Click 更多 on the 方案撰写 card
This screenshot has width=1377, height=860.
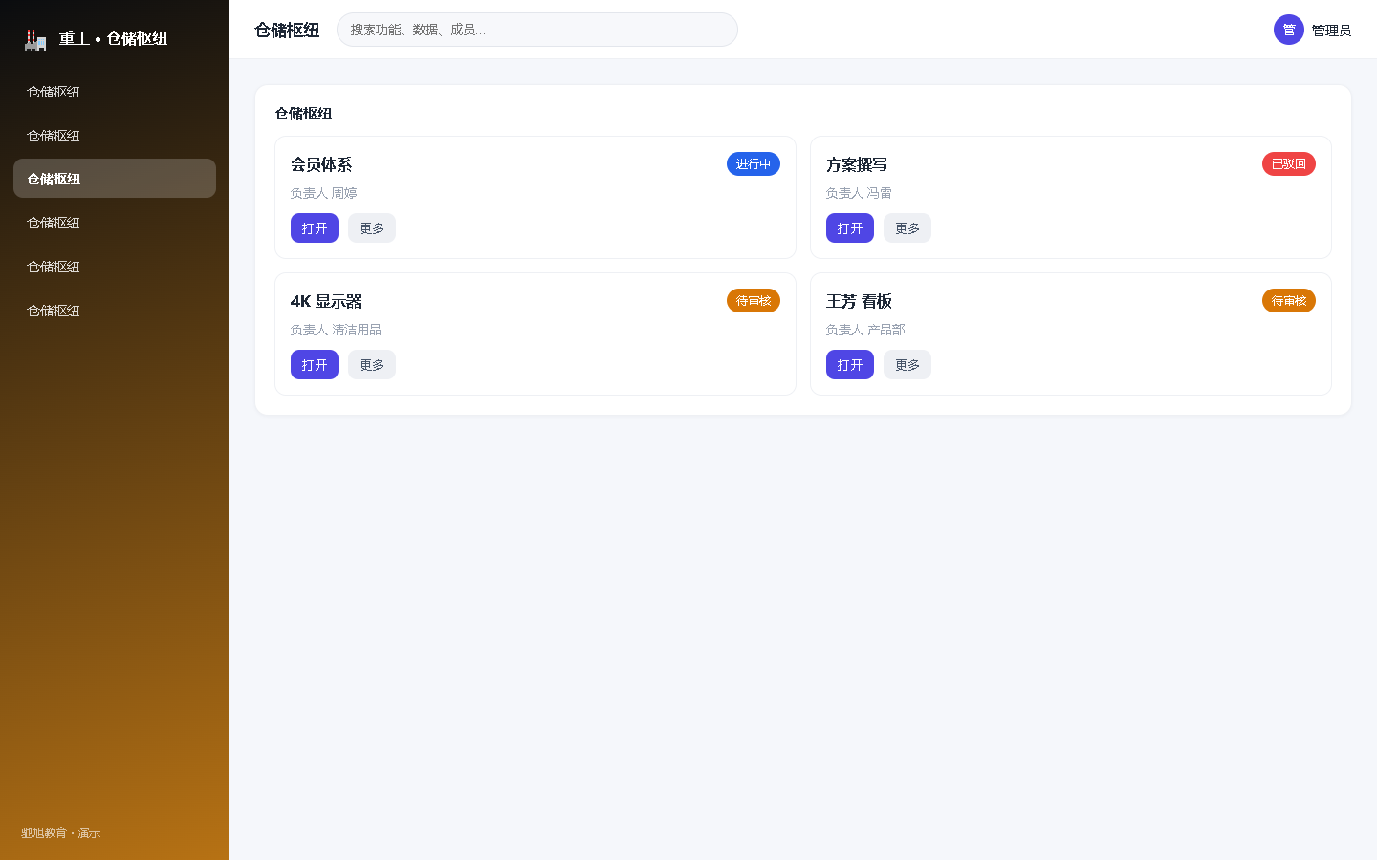click(907, 228)
